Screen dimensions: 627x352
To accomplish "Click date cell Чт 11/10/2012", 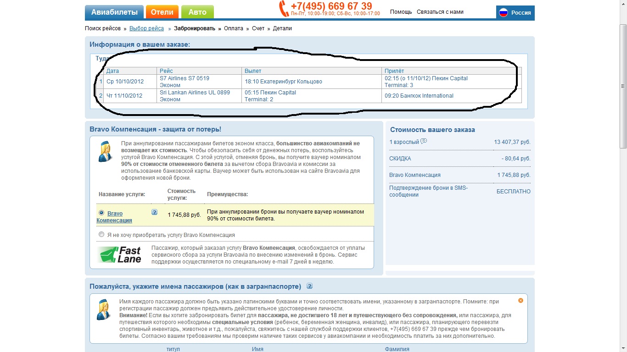I will coord(131,96).
